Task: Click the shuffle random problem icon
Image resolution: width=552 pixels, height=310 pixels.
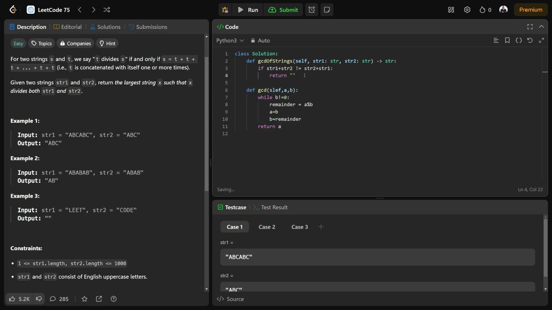Action: [x=107, y=9]
